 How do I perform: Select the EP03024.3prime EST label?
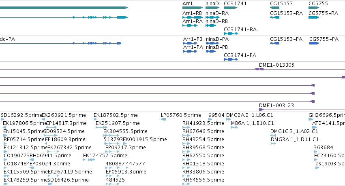(x=50, y=164)
